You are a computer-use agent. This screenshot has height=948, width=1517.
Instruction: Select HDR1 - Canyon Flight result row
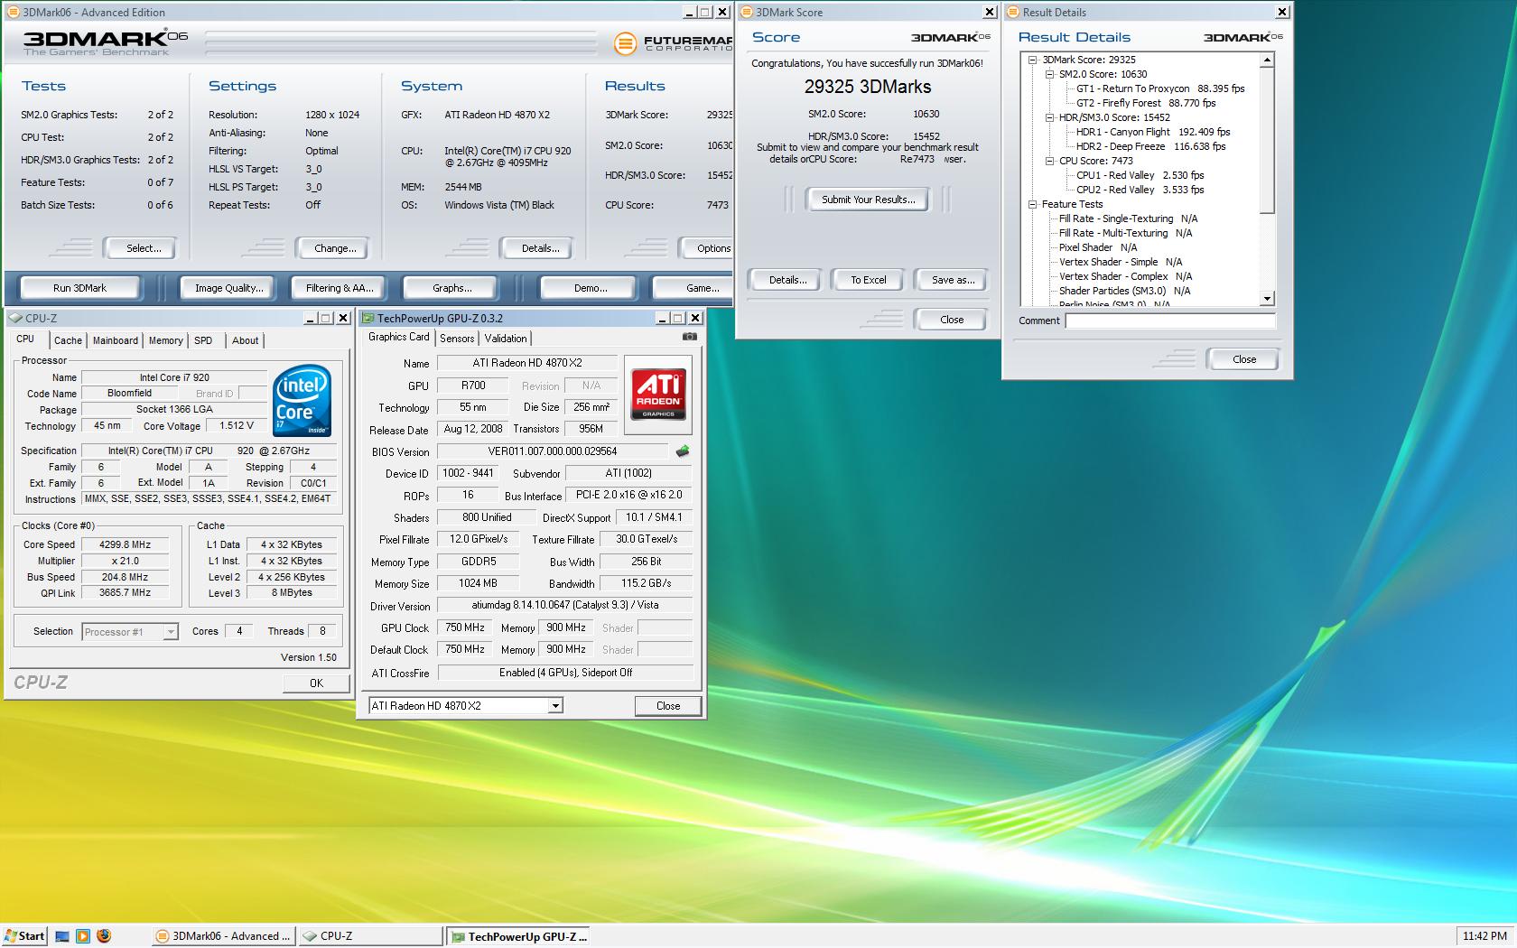pos(1152,132)
